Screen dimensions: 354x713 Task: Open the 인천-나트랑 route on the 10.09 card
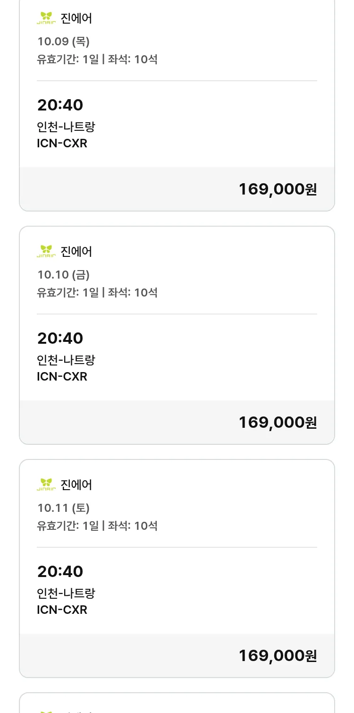tap(66, 127)
